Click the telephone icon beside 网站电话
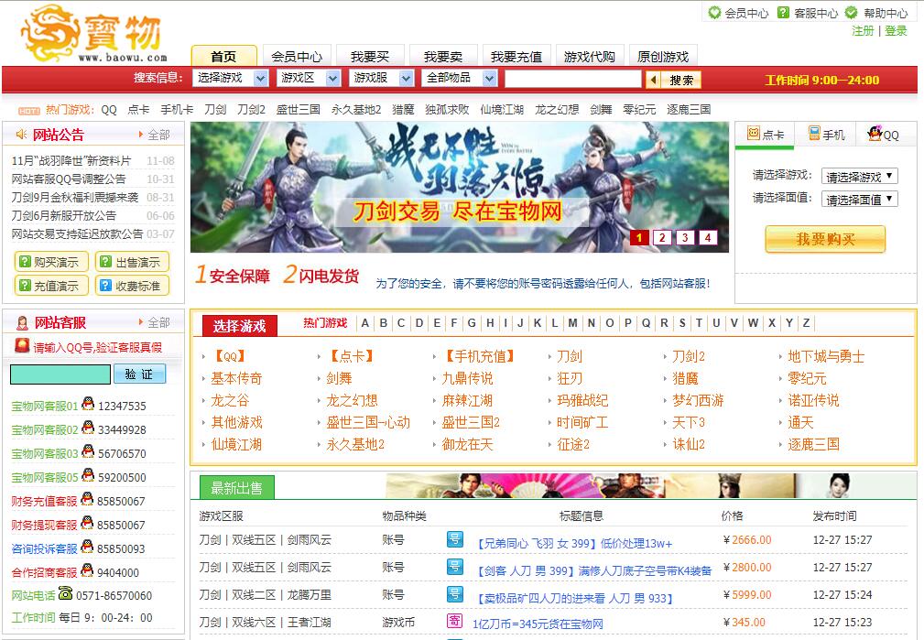Image resolution: width=924 pixels, height=640 pixels. coord(65,593)
